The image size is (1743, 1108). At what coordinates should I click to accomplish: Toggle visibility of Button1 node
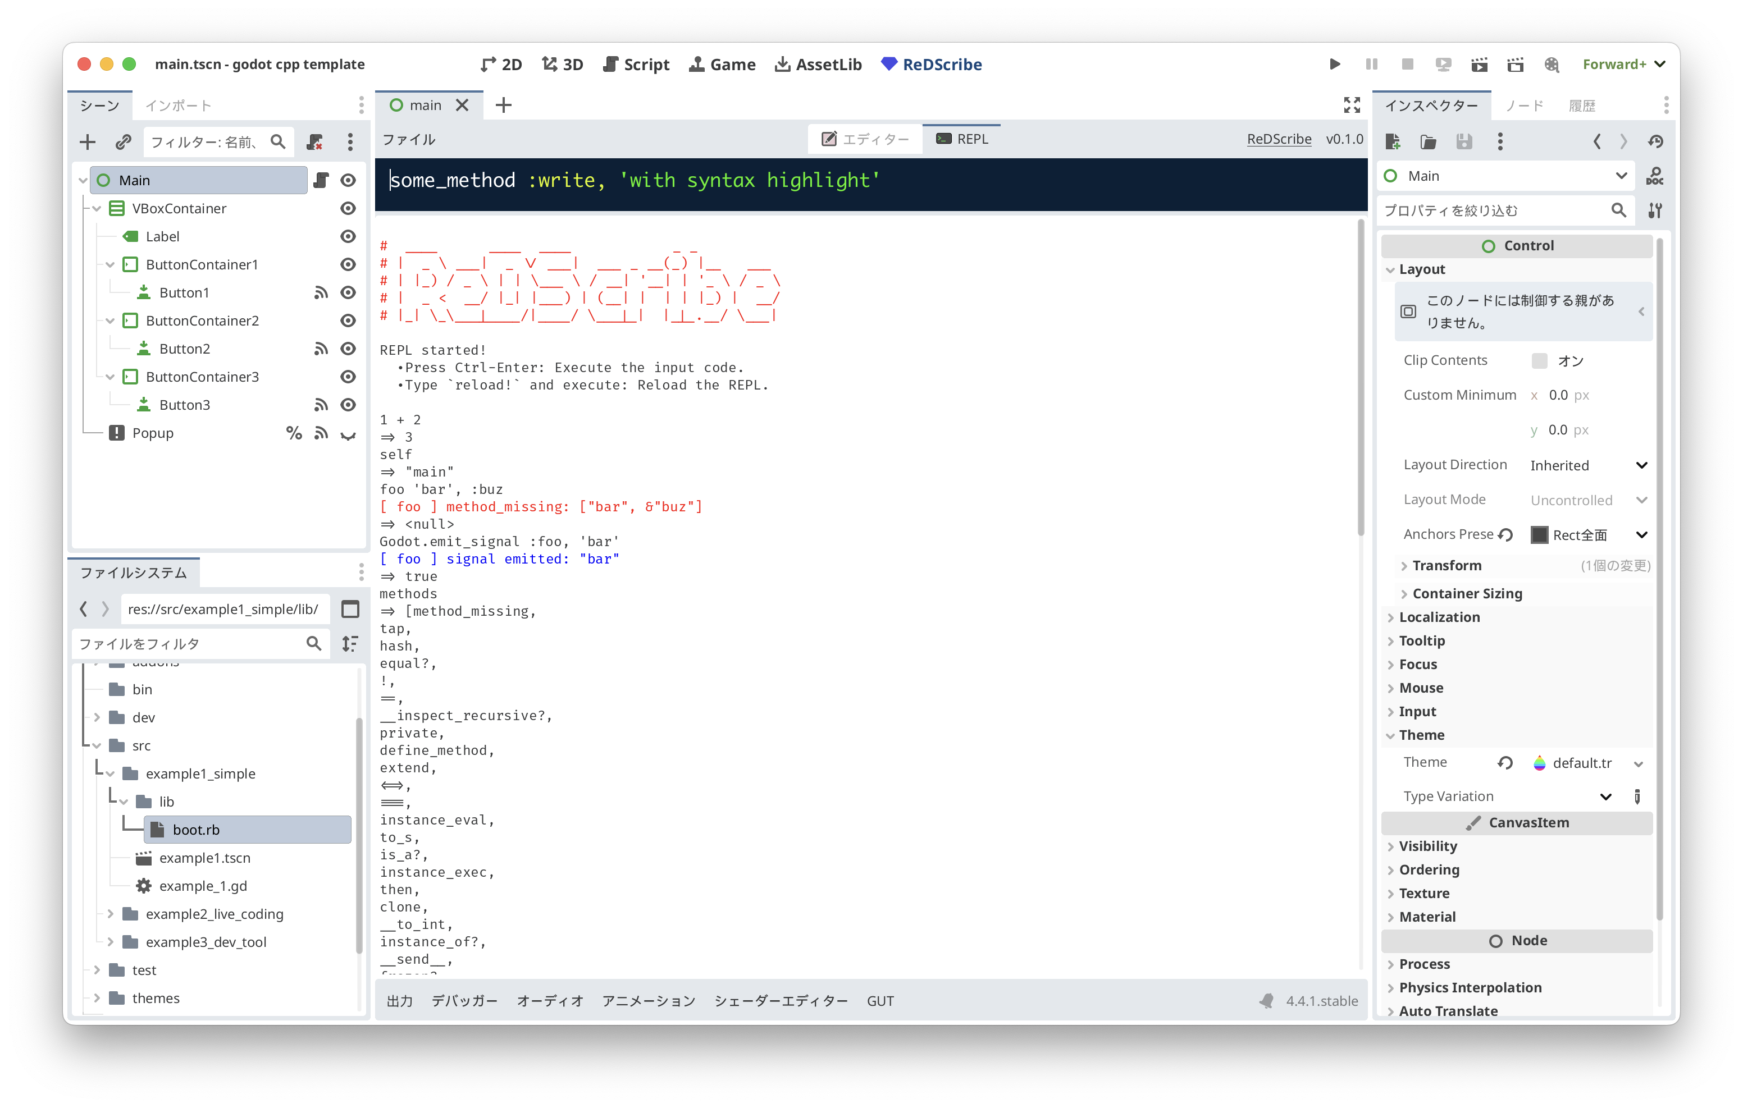(x=348, y=292)
